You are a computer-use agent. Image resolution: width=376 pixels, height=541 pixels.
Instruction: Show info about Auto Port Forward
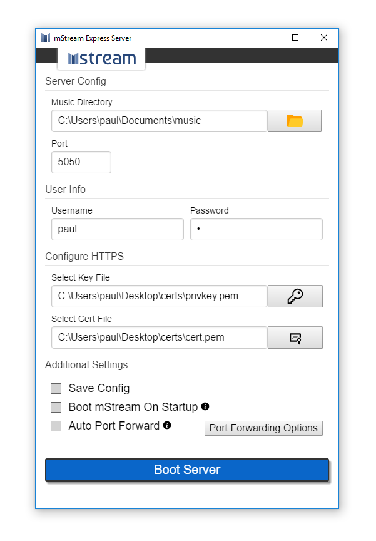167,425
